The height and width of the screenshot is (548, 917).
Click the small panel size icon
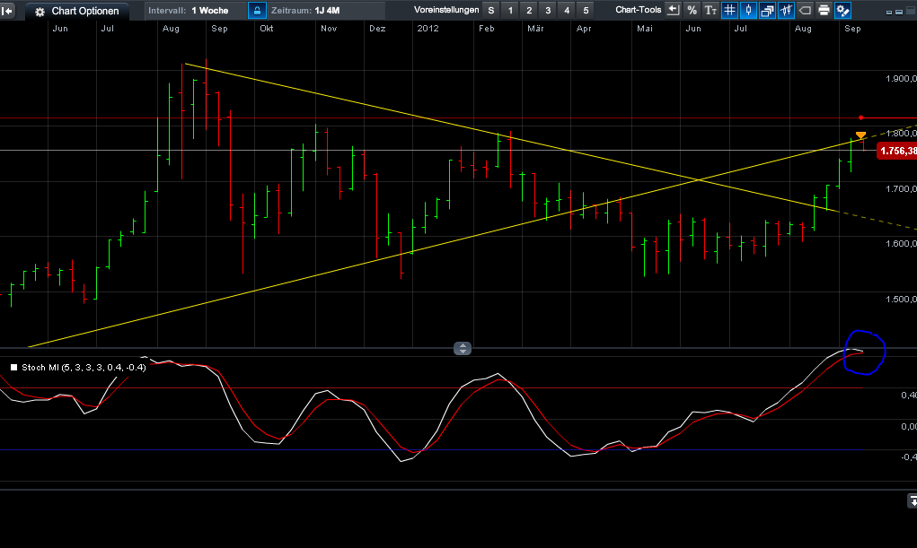point(889,13)
